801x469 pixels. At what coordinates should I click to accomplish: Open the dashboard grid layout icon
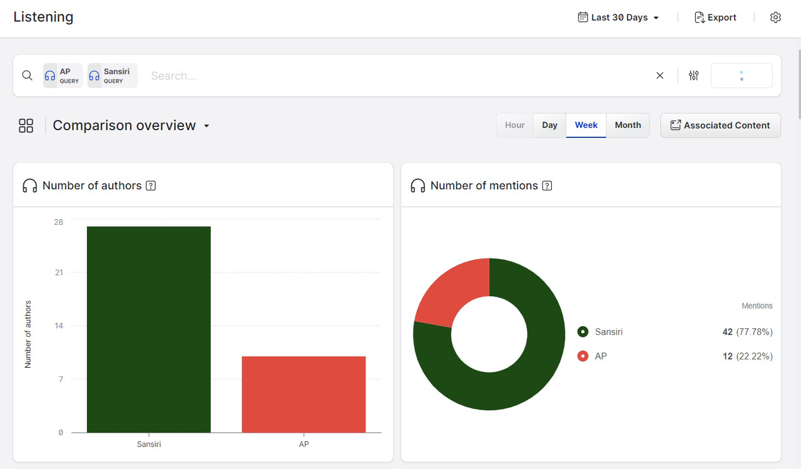point(26,126)
